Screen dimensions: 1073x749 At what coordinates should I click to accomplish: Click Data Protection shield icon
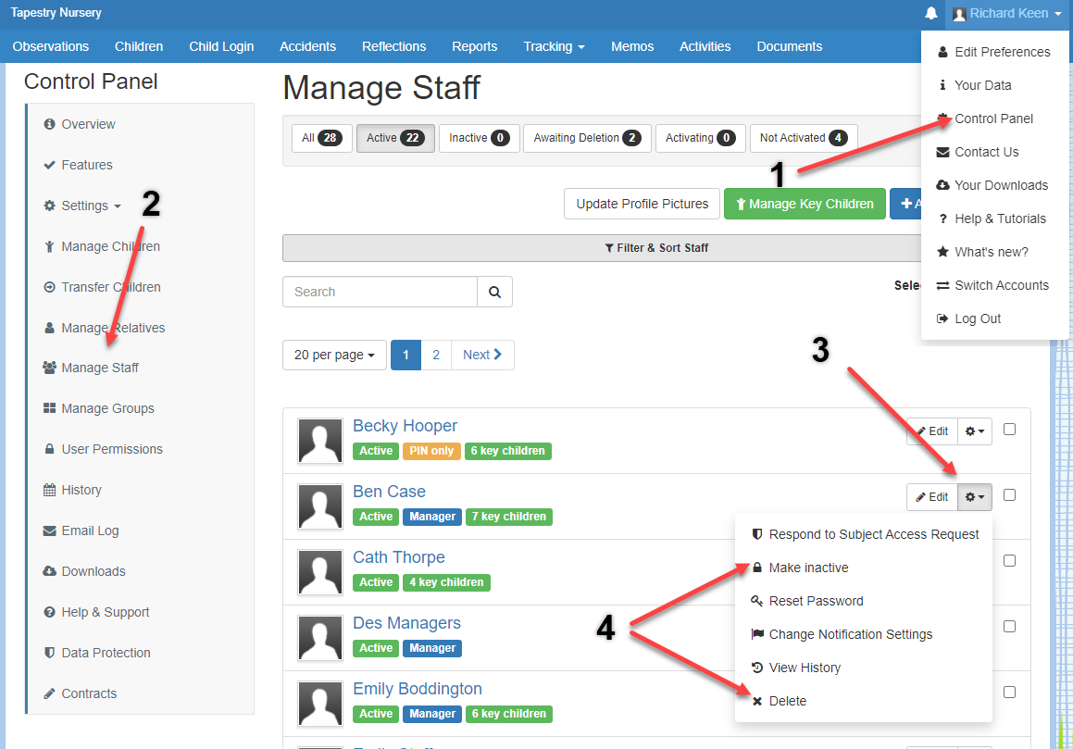pyautogui.click(x=49, y=653)
